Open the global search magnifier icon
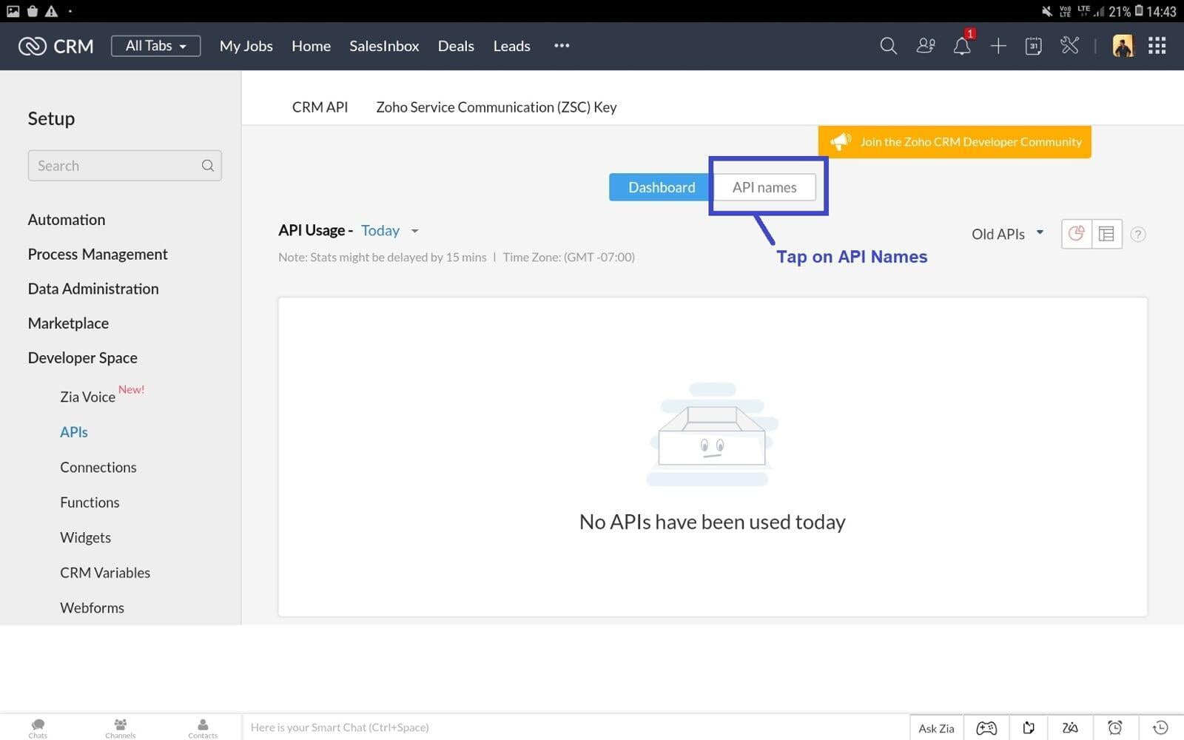 (888, 46)
